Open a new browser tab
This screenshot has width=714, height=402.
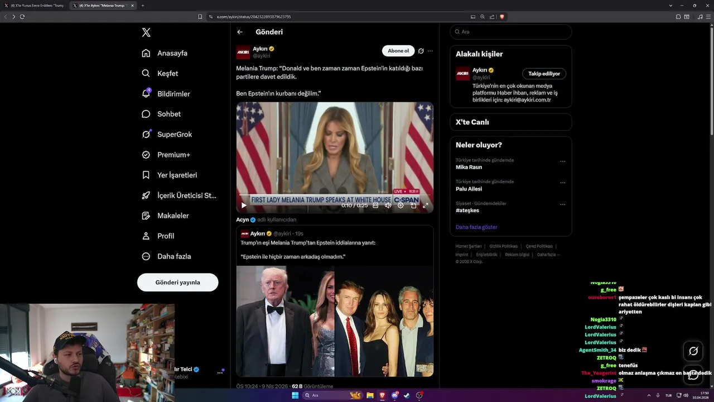[143, 6]
